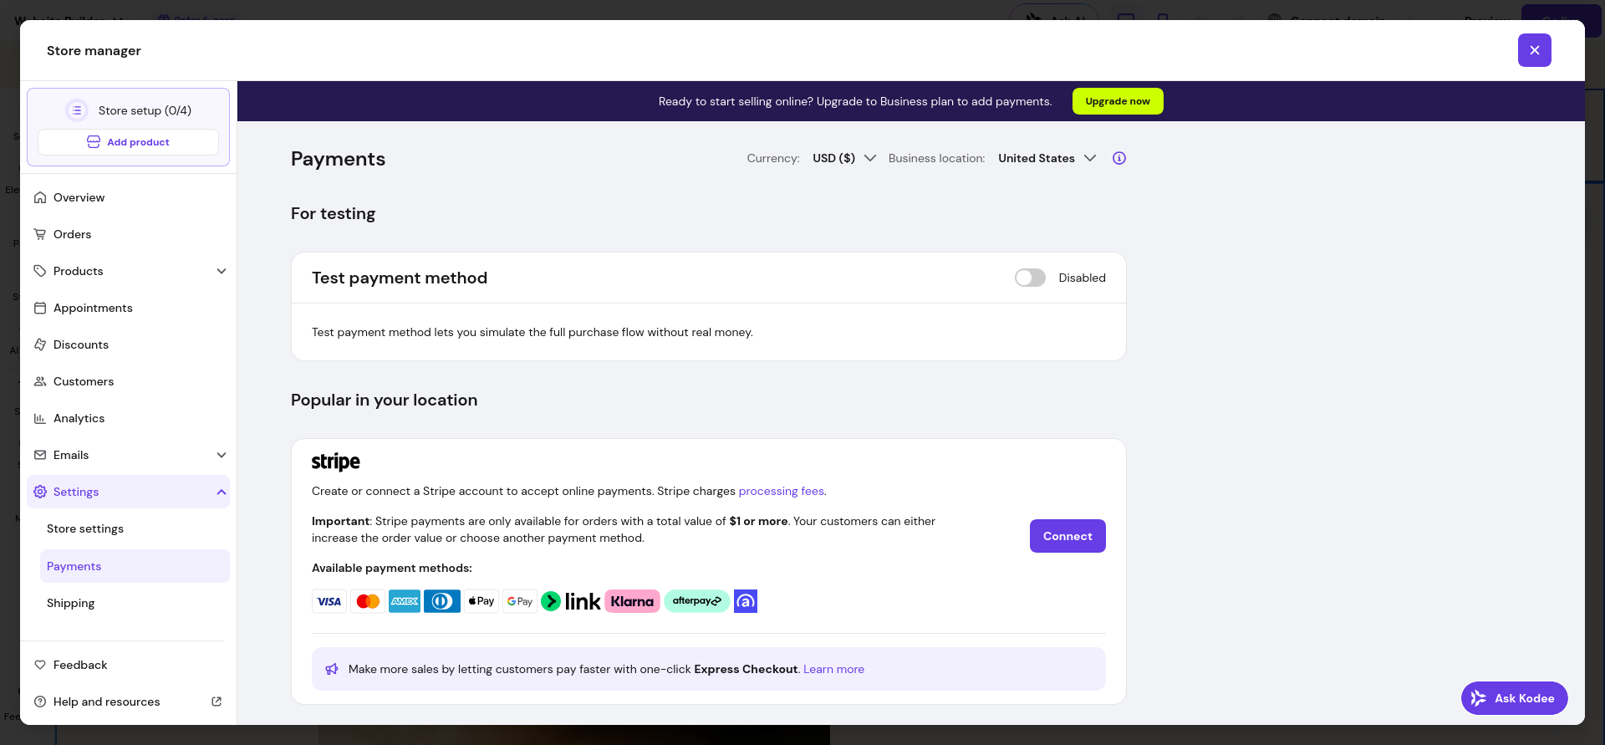
Task: Open the Shipping submenu item
Action: click(x=135, y=603)
